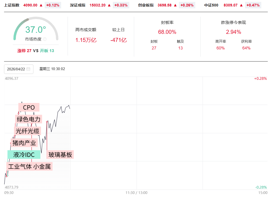Click the 猪肉产业 sector label

tap(24, 143)
